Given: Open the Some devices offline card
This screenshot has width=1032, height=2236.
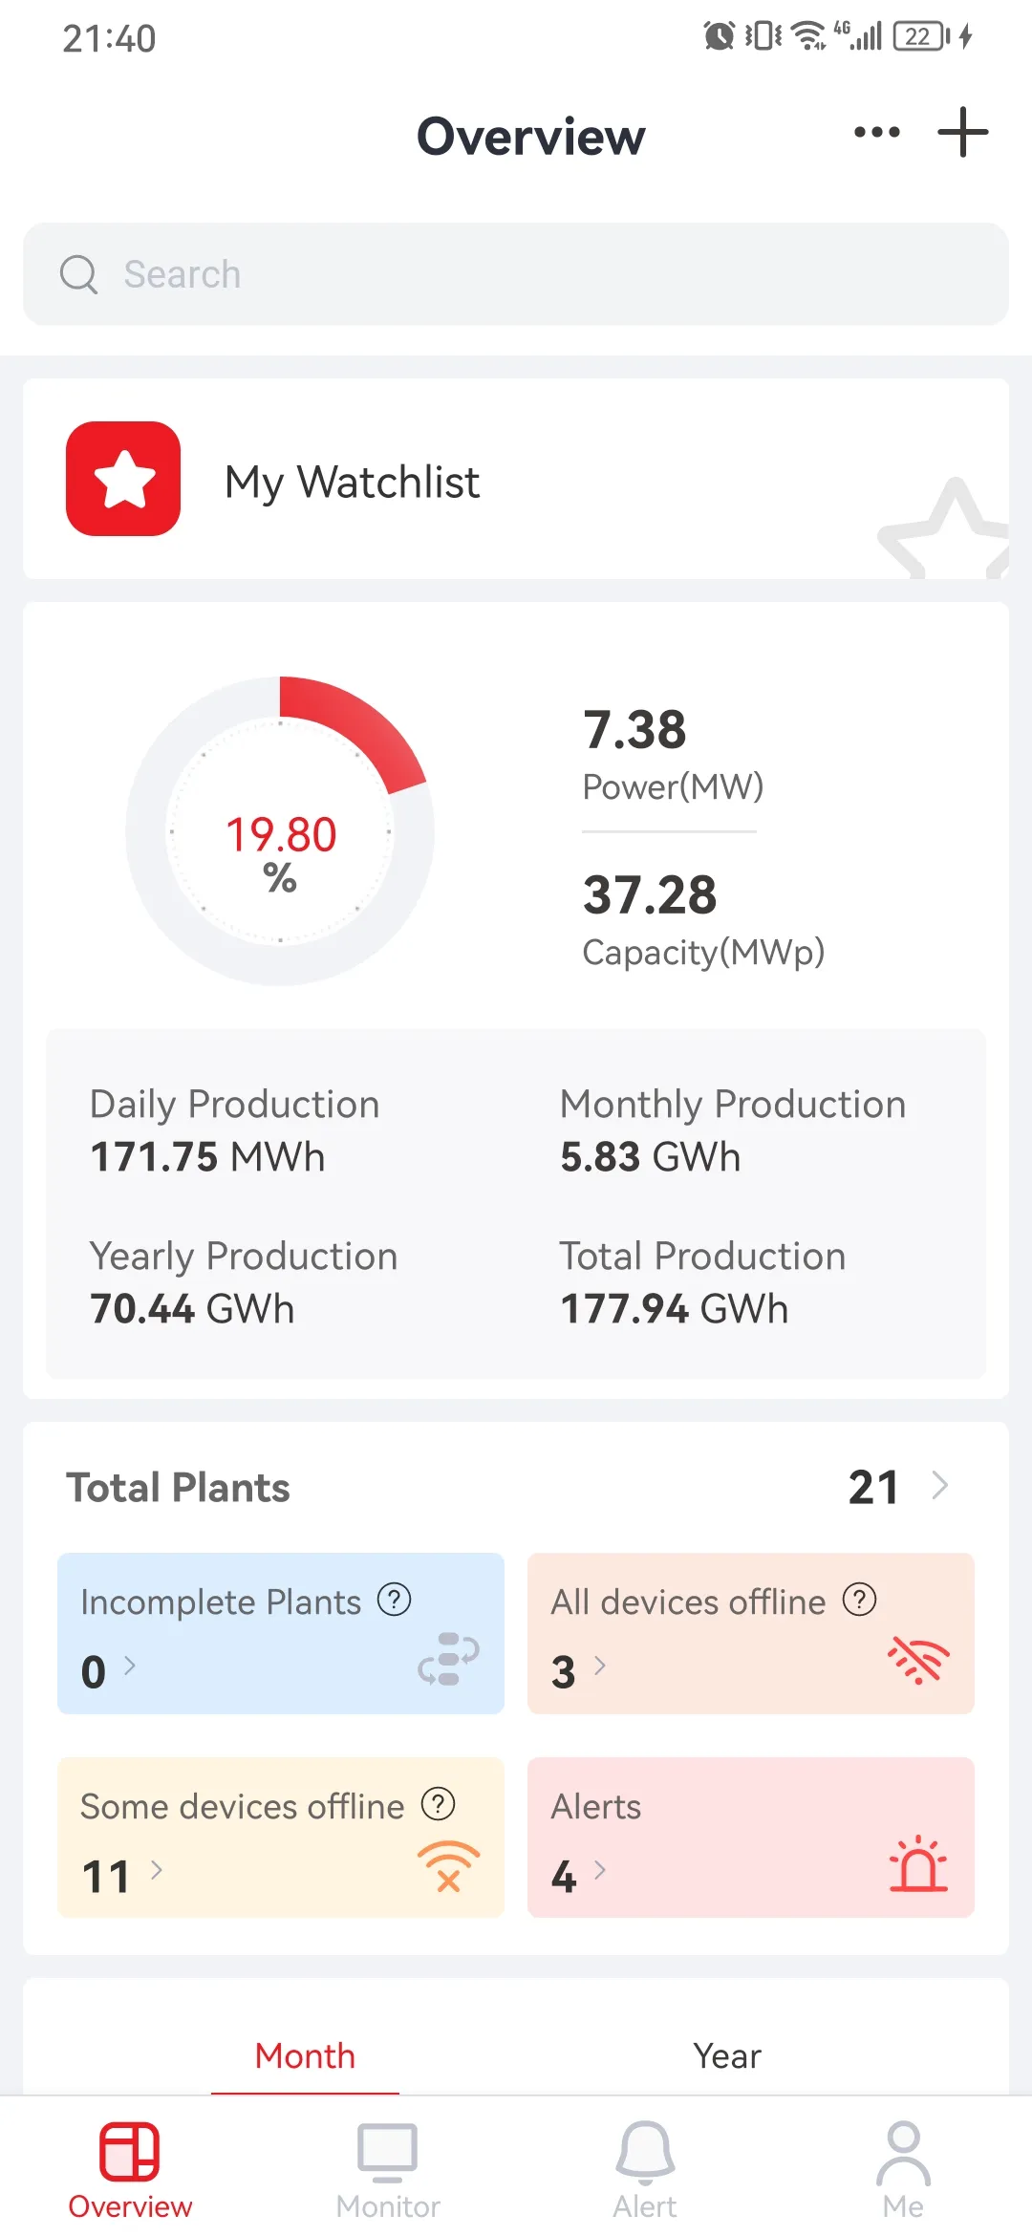Looking at the screenshot, I should (281, 1838).
